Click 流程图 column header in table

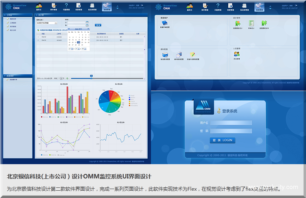coord(121,34)
